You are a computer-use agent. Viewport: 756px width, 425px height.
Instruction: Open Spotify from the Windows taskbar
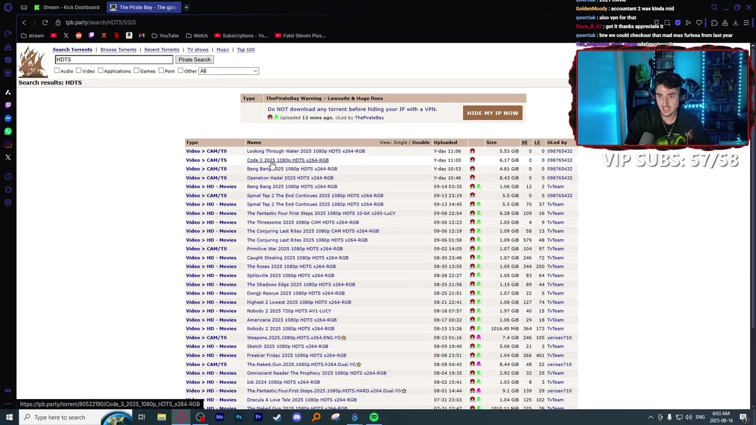(x=374, y=417)
